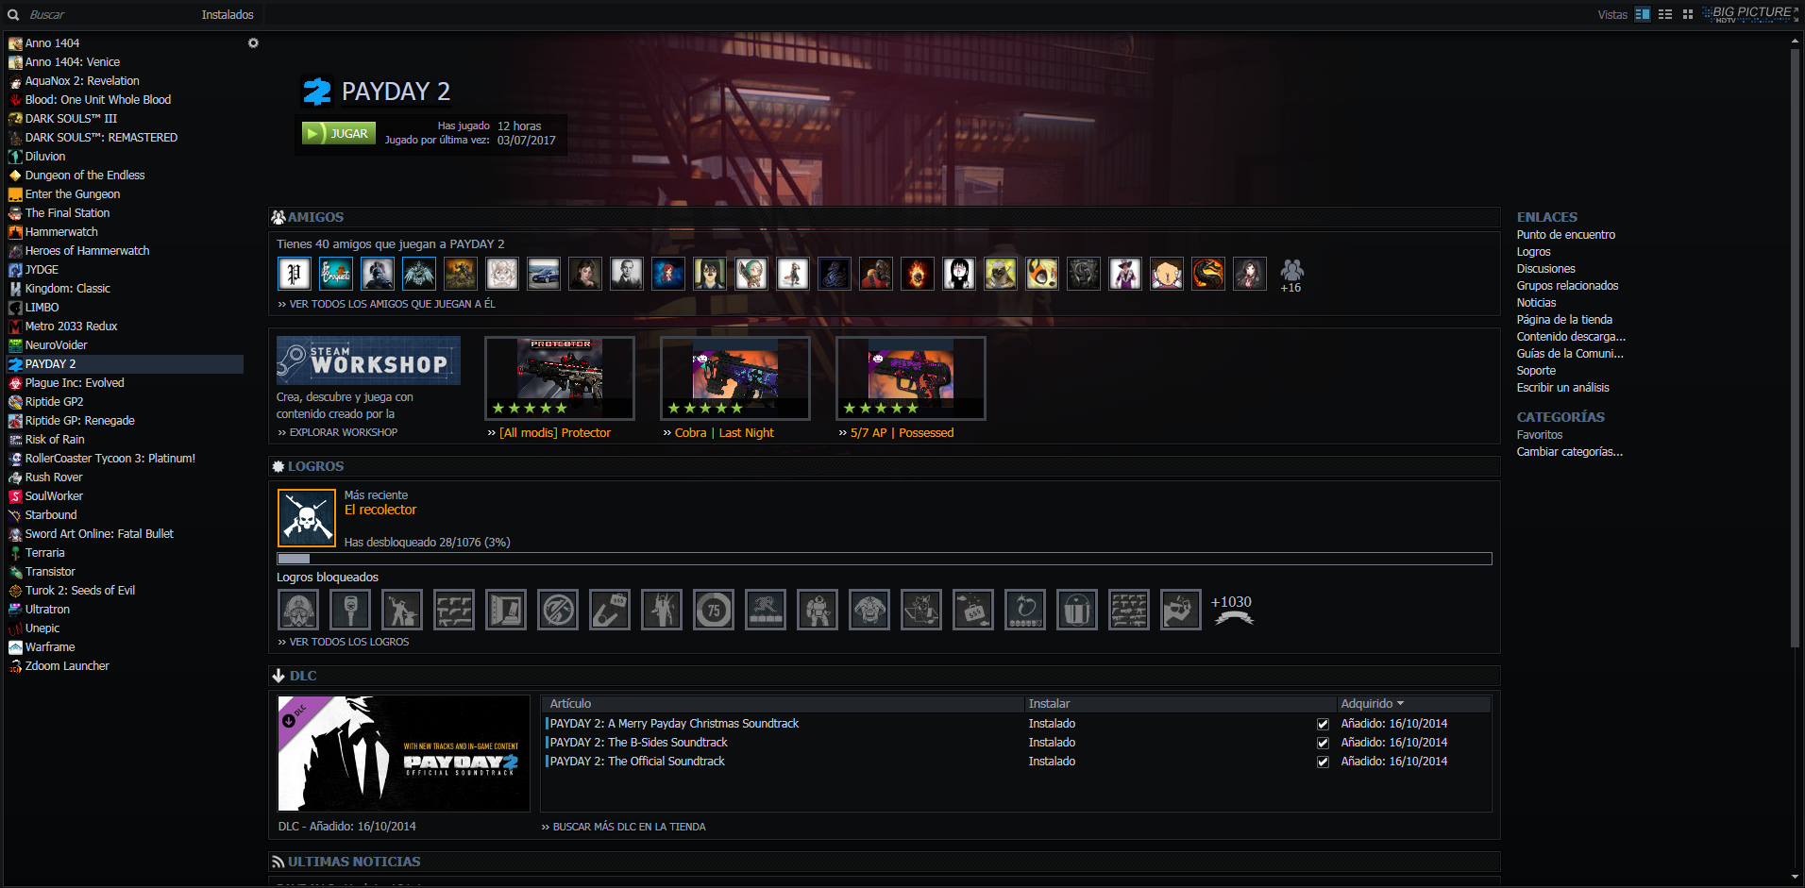
Task: Show the +1030 remaining achievements
Action: (1233, 610)
